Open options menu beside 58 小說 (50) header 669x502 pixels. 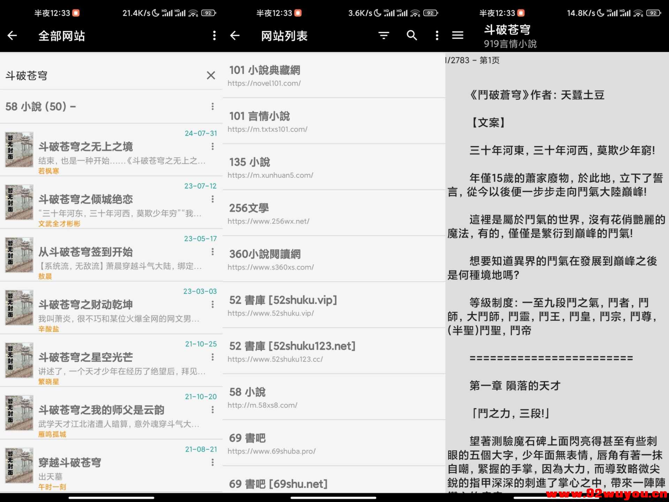click(213, 107)
